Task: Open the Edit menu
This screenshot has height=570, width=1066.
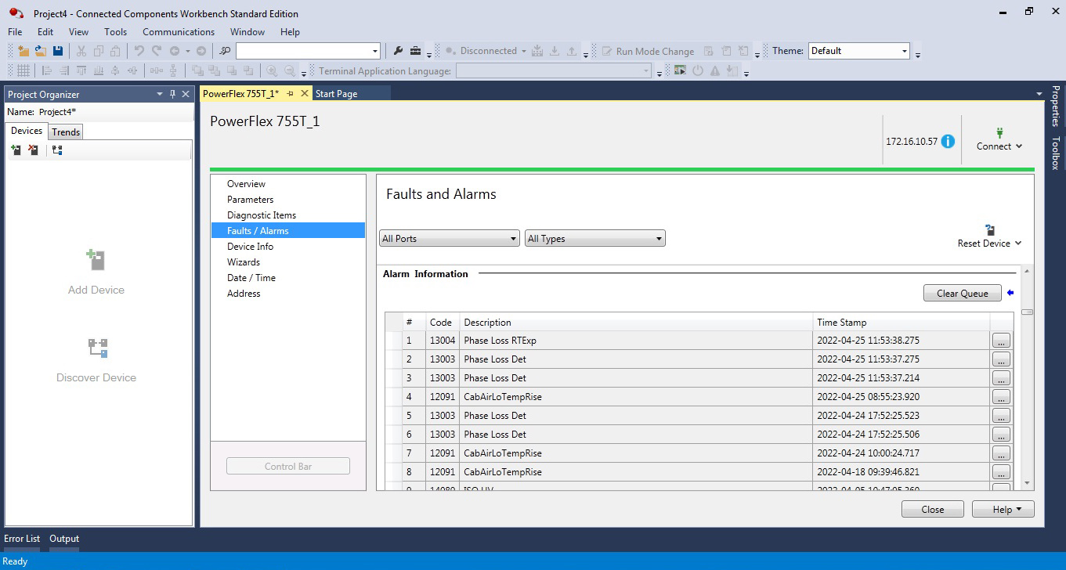Action: tap(45, 32)
